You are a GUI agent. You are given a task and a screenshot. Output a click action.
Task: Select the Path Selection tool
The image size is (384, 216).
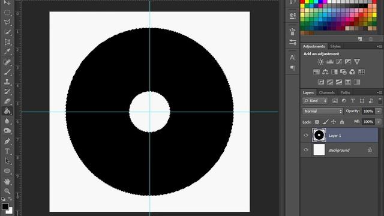coord(7,161)
